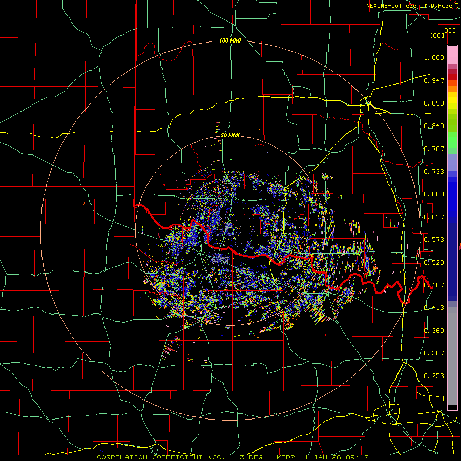Viewport: 461px width, 461px height.
Task: Click the 0.467 scale value
Action: coord(434,285)
